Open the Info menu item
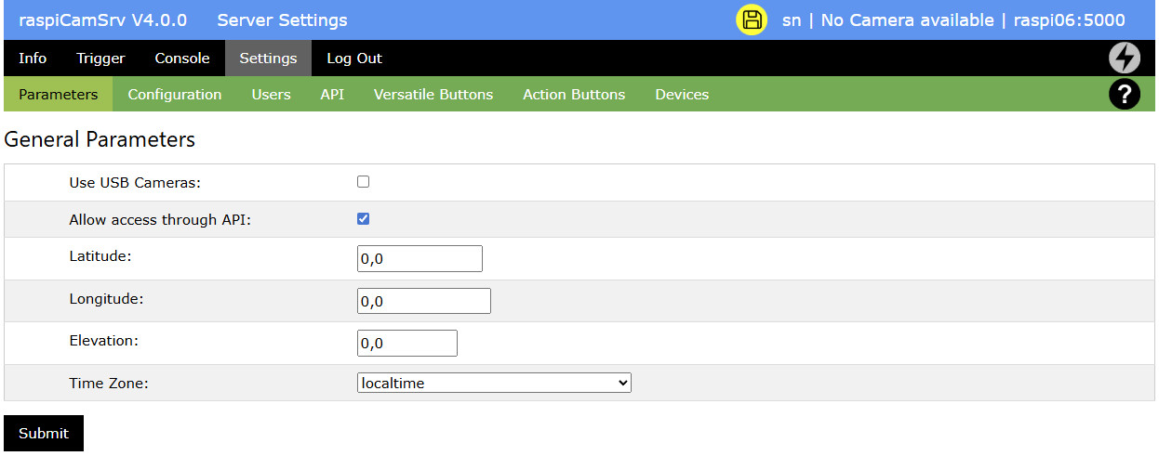 coord(33,59)
